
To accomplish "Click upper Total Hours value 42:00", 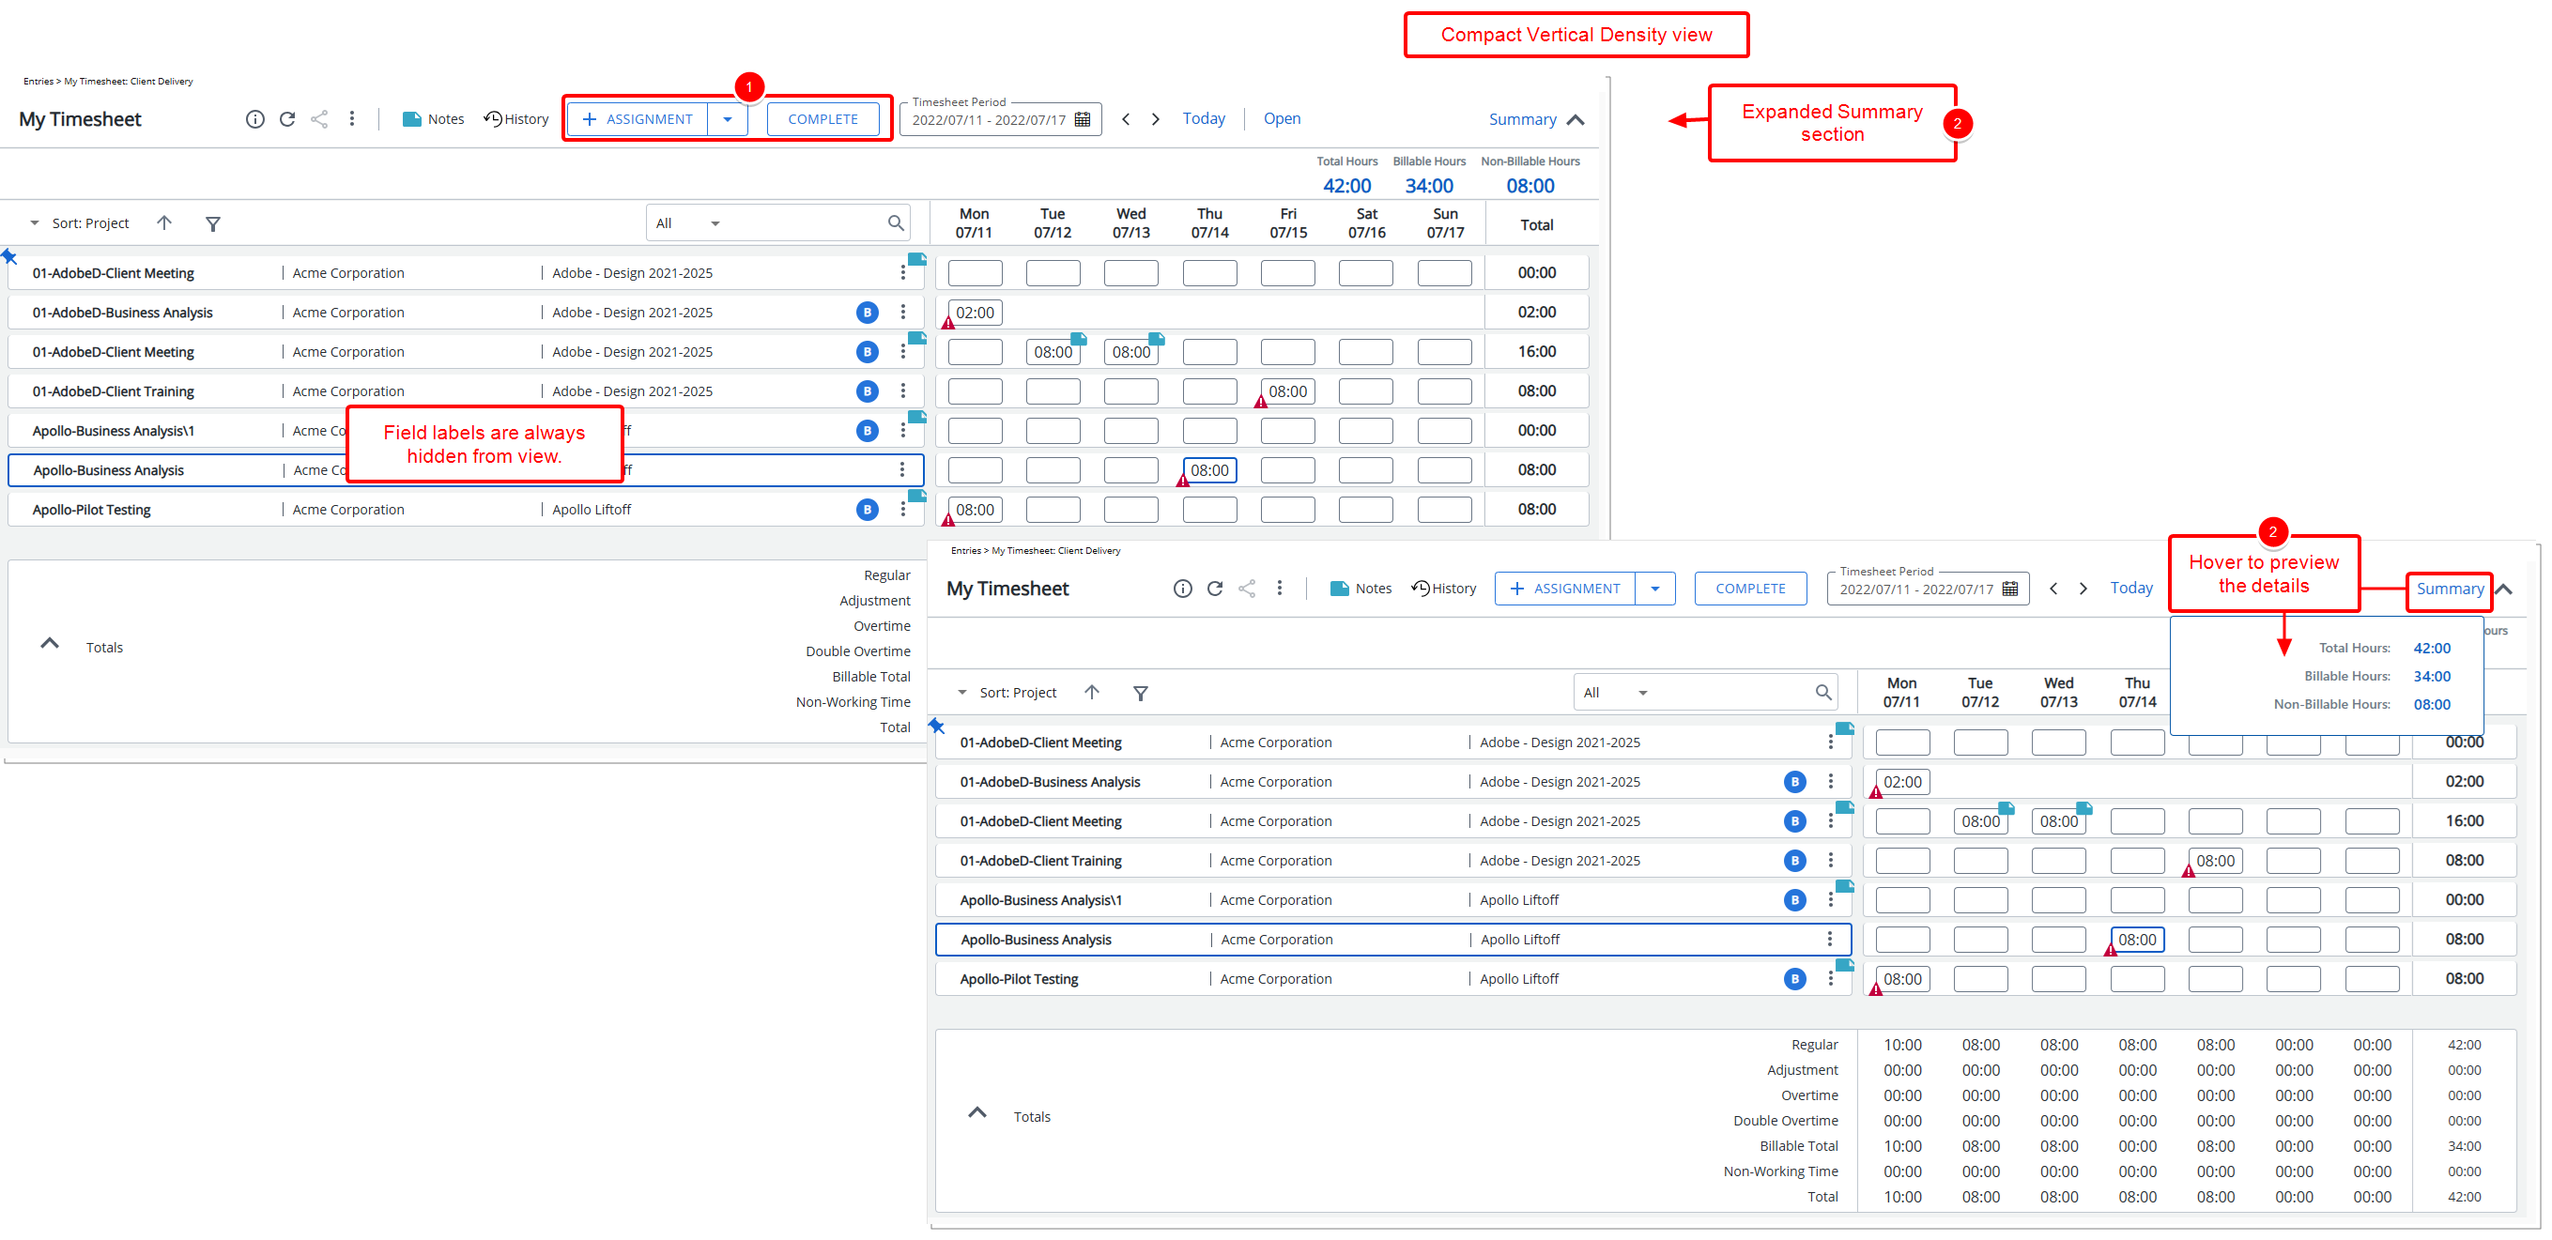I will pyautogui.click(x=1346, y=185).
